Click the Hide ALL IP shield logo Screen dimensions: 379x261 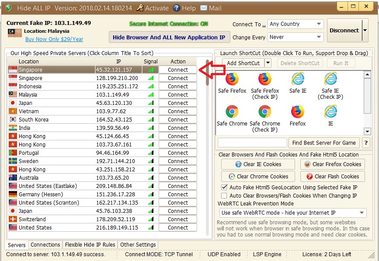(9, 8)
